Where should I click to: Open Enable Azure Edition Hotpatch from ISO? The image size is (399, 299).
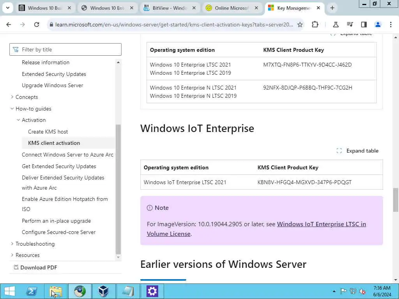65,204
